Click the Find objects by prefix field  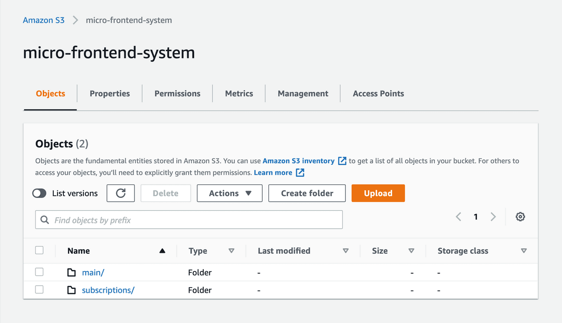tap(189, 220)
